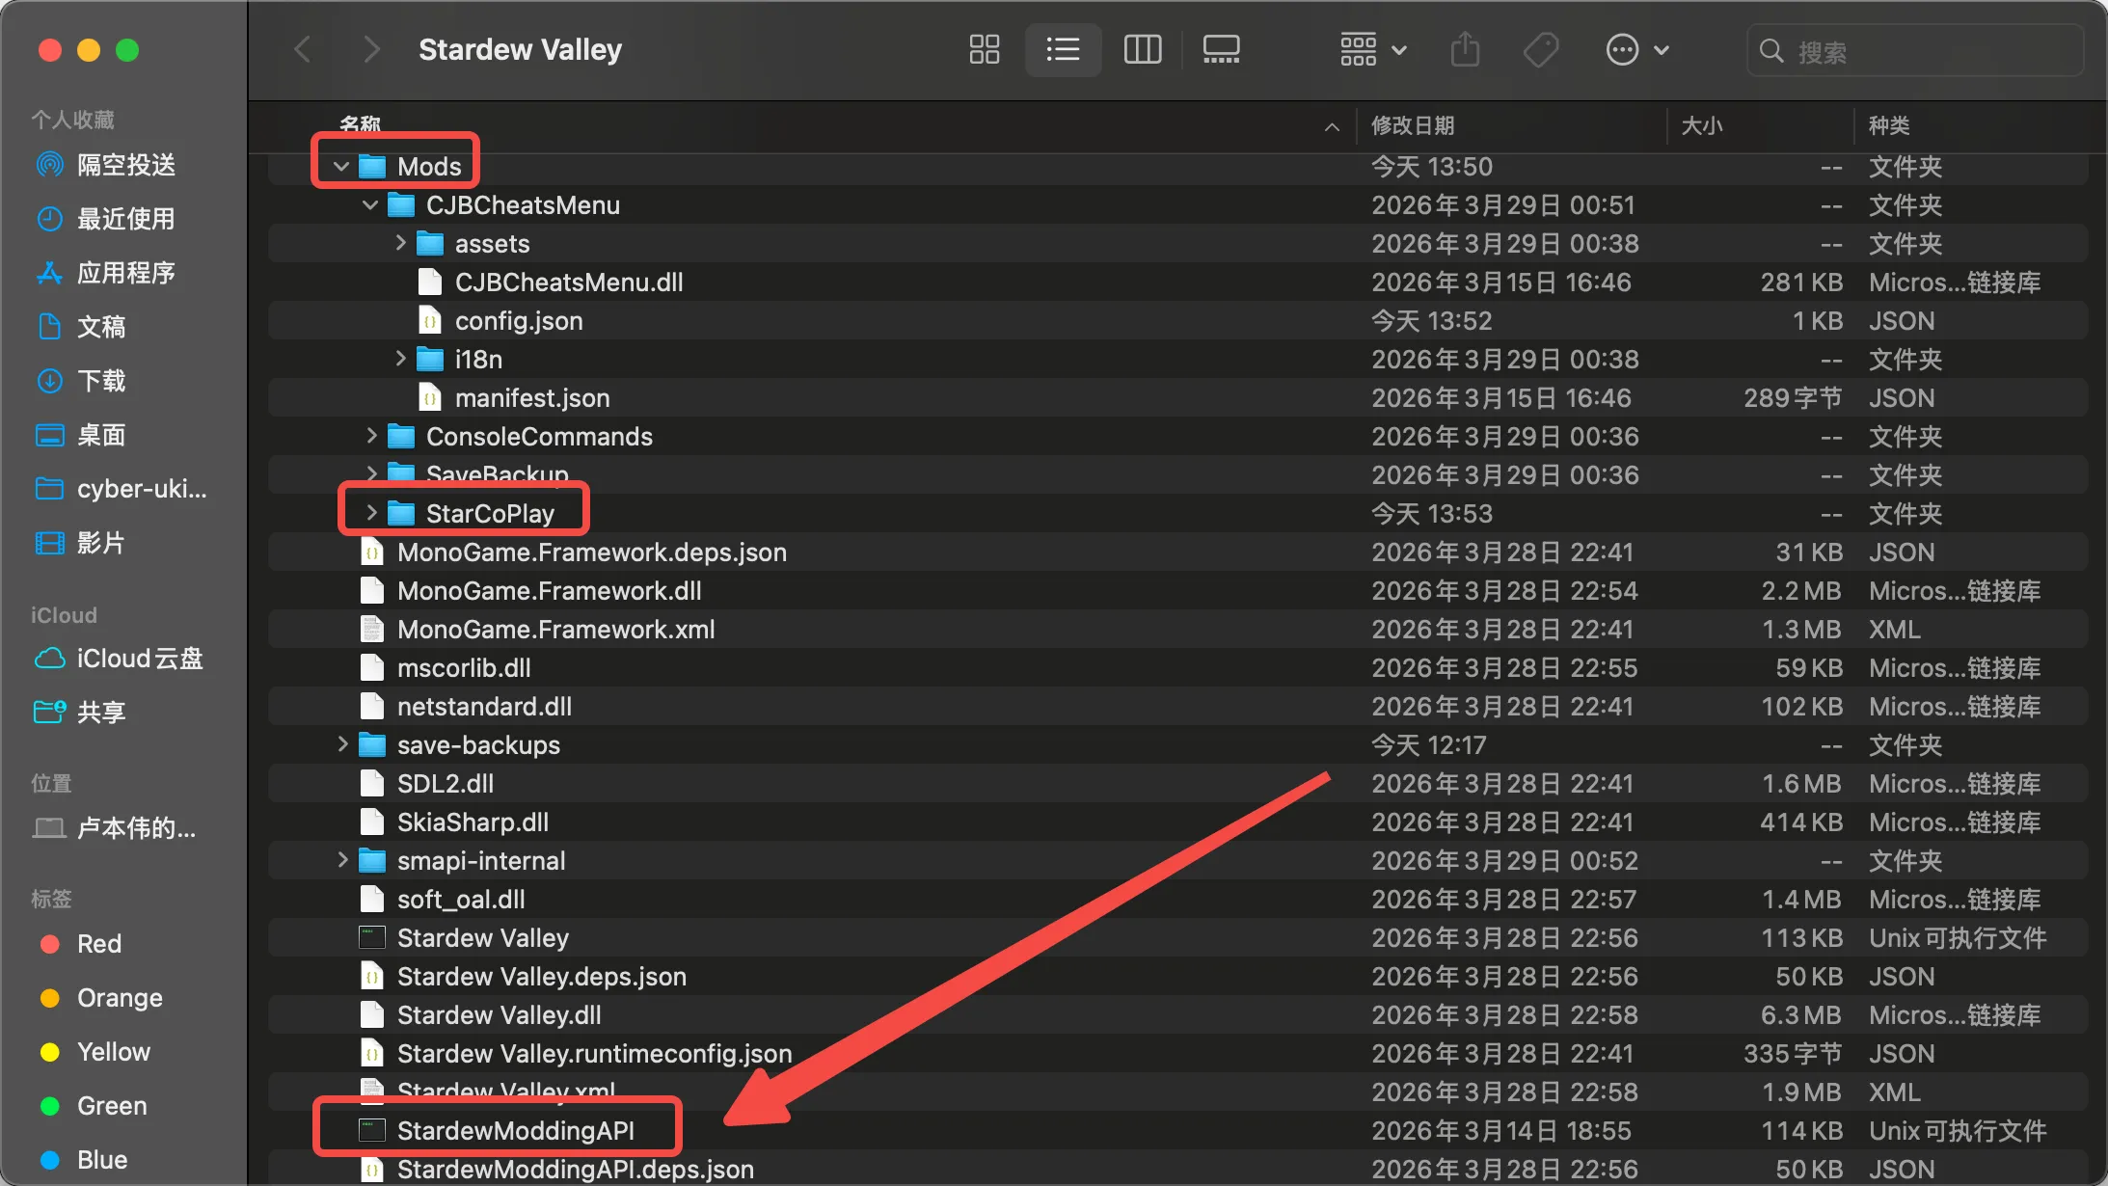
Task: Collapse the Mods folder
Action: tap(341, 167)
